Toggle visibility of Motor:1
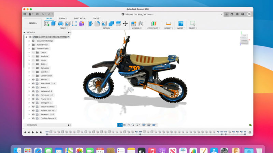Screen dimensions: 273x153 point(33,87)
